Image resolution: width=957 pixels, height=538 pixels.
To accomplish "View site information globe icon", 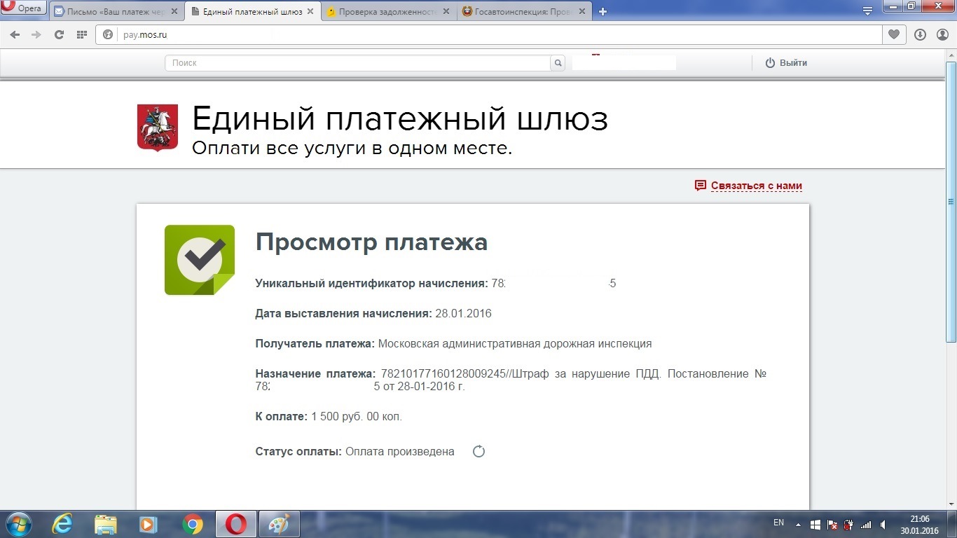I will pos(108,34).
